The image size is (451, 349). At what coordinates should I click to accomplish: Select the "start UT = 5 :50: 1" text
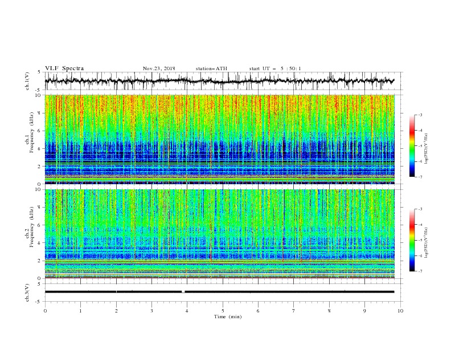275,68
